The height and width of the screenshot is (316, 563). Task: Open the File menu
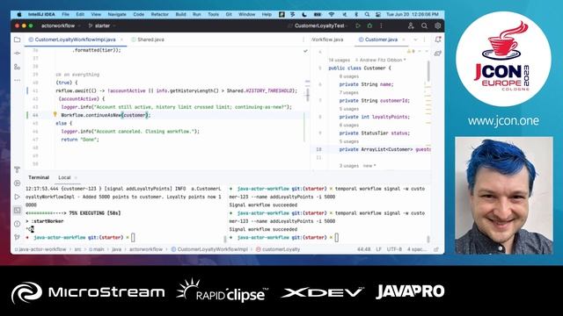65,14
